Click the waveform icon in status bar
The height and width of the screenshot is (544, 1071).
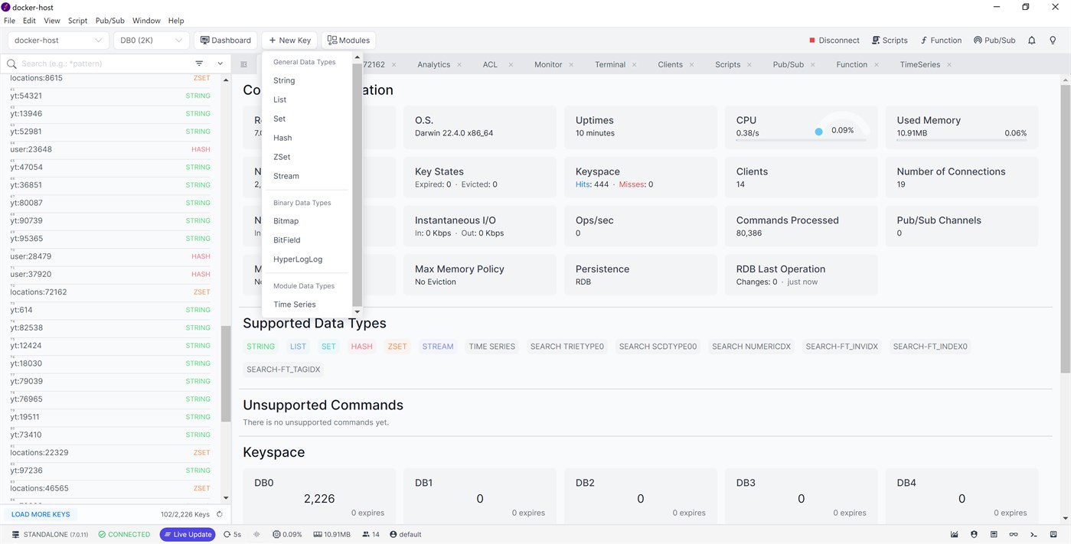[x=256, y=535]
